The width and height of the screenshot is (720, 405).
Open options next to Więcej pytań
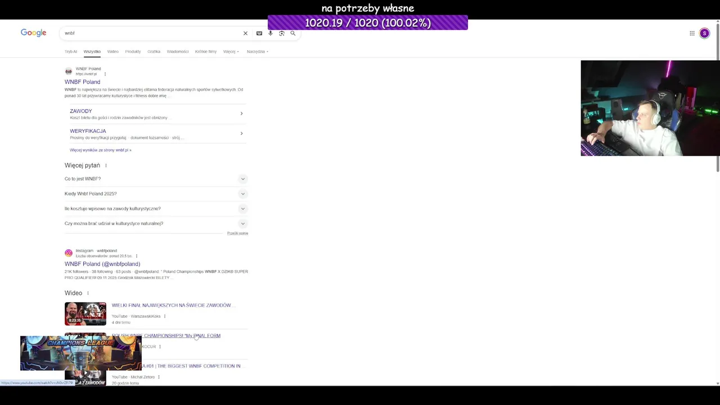[106, 165]
